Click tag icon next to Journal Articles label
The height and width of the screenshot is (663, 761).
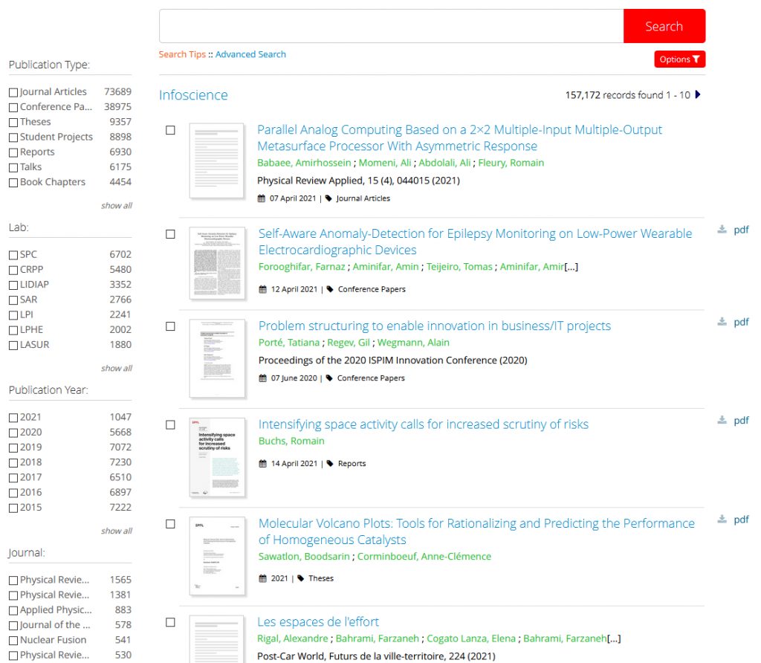point(330,198)
